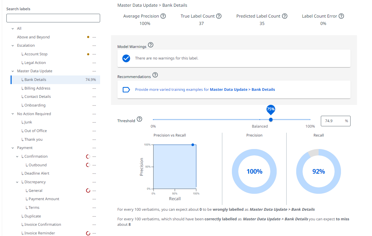Open the Invoice Confirmation label

point(43,224)
